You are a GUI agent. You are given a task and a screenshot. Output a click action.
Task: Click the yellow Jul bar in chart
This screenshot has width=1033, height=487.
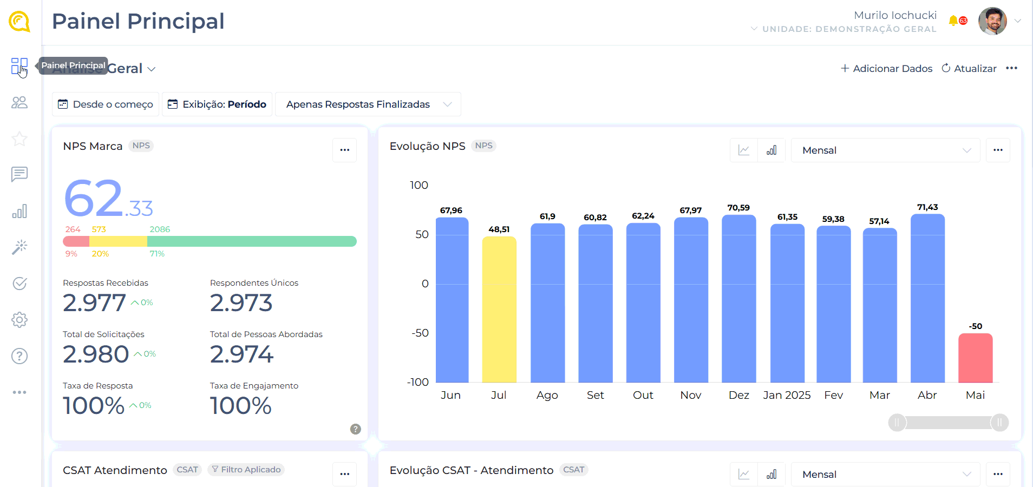(499, 310)
